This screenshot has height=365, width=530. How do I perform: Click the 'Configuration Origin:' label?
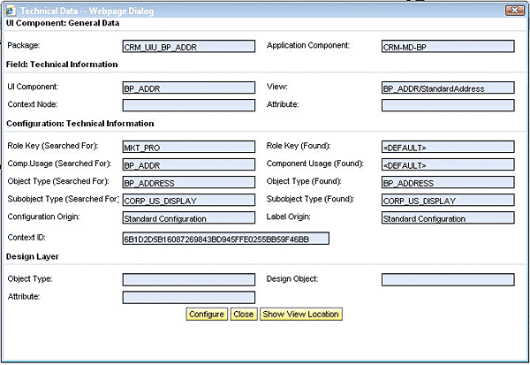[43, 217]
